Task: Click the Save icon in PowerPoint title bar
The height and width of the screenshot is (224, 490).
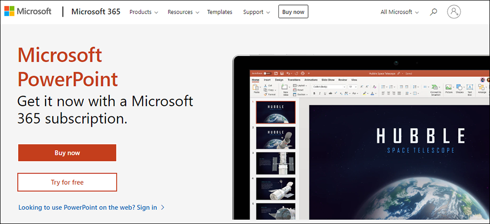Action: (x=282, y=73)
